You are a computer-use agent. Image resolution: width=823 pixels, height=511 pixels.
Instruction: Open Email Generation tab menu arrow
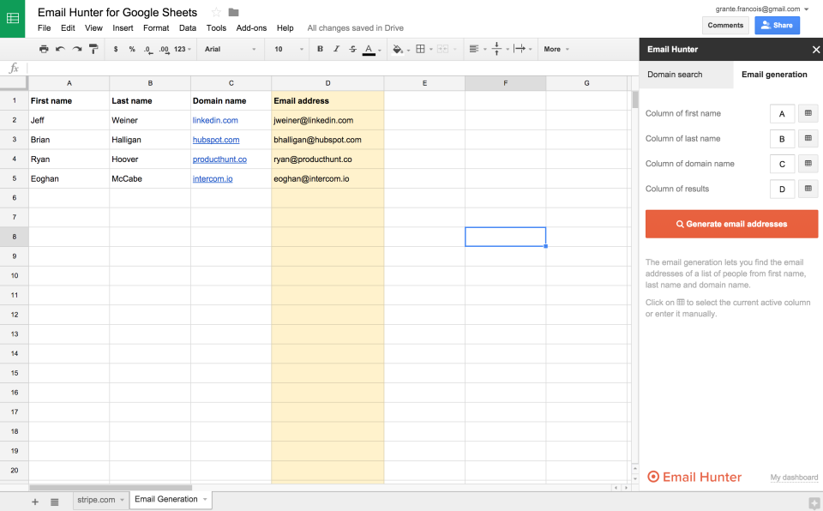205,500
